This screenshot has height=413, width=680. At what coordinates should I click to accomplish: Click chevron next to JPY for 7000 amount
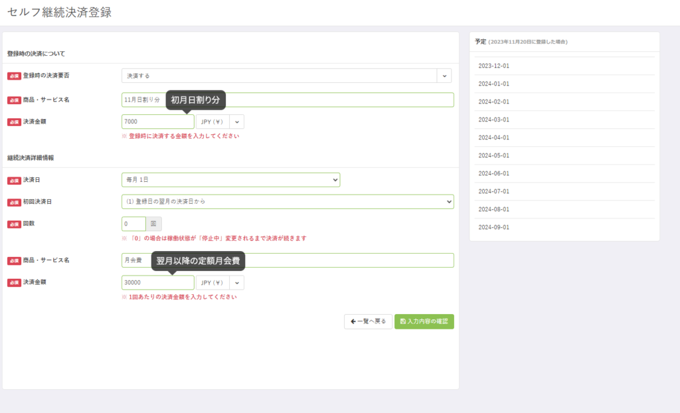(x=236, y=122)
